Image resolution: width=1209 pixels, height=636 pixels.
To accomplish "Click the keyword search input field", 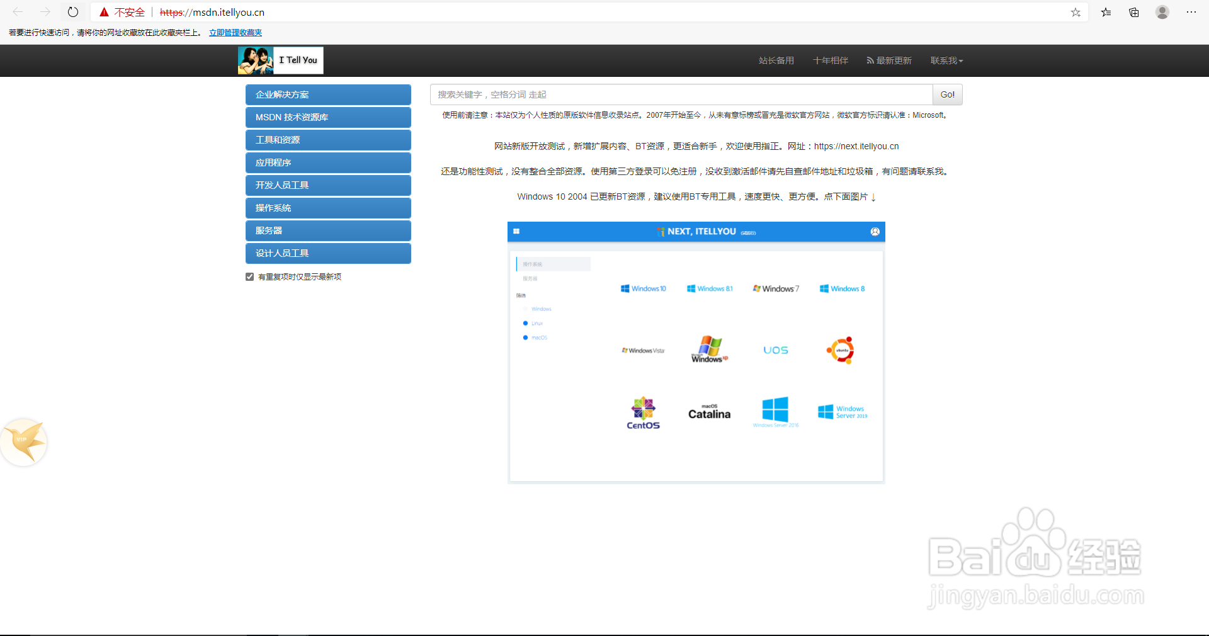I will [x=681, y=94].
